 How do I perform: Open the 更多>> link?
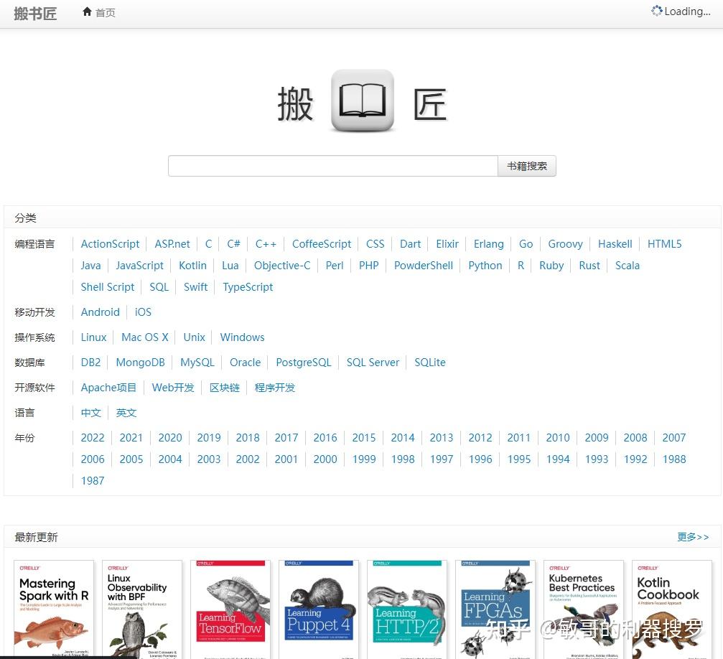tap(693, 537)
